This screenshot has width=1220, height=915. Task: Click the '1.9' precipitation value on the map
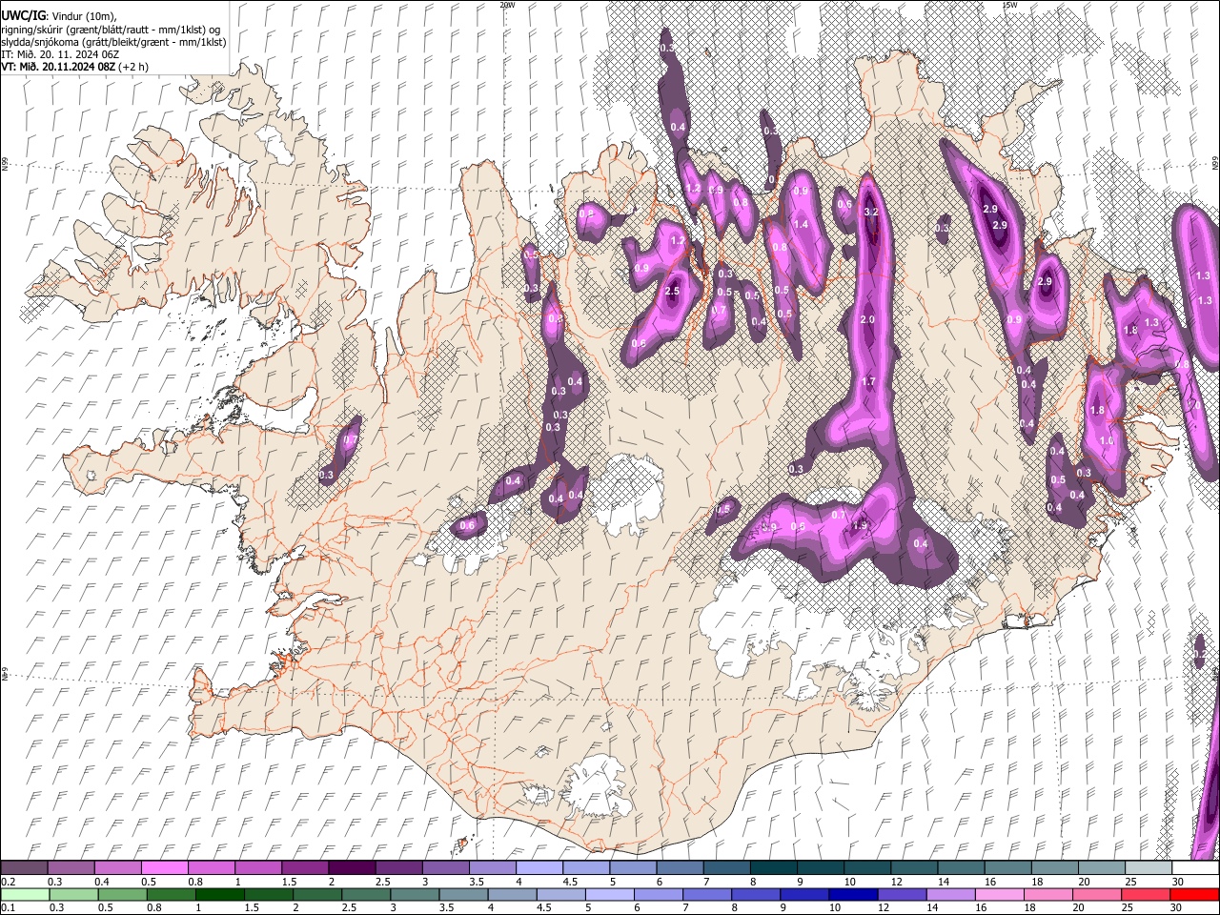(x=860, y=525)
